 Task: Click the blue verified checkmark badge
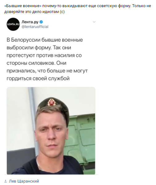pyautogui.click(x=41, y=22)
